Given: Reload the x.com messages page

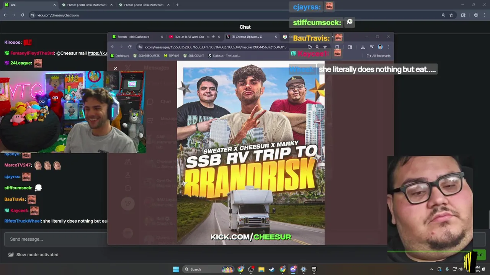Looking at the screenshot, I should click(130, 47).
